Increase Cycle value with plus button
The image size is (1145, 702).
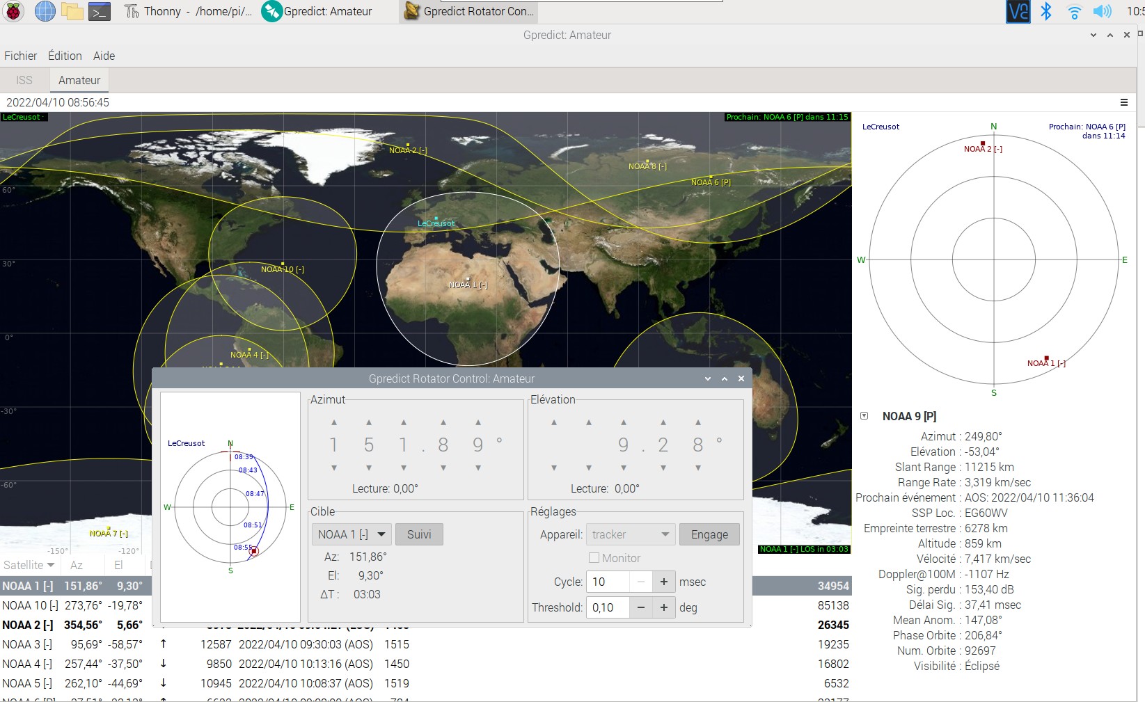[664, 582]
